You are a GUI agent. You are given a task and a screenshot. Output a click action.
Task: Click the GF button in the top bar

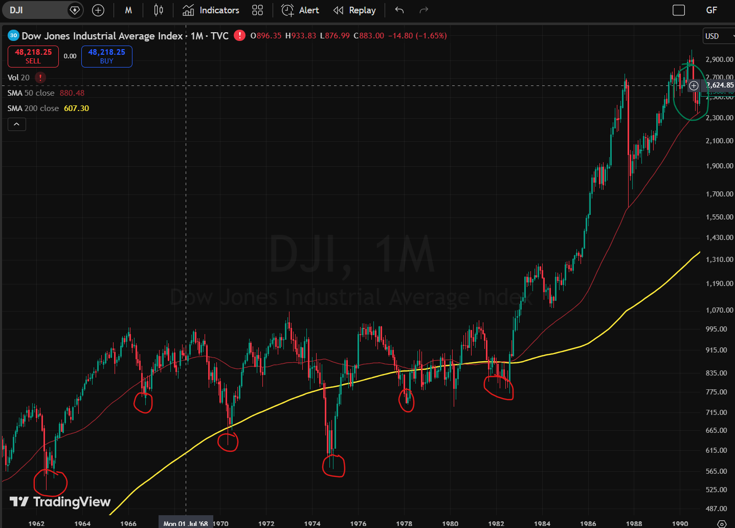pyautogui.click(x=711, y=10)
